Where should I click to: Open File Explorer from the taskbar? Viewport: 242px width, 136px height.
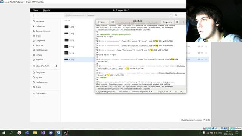[35, 133]
